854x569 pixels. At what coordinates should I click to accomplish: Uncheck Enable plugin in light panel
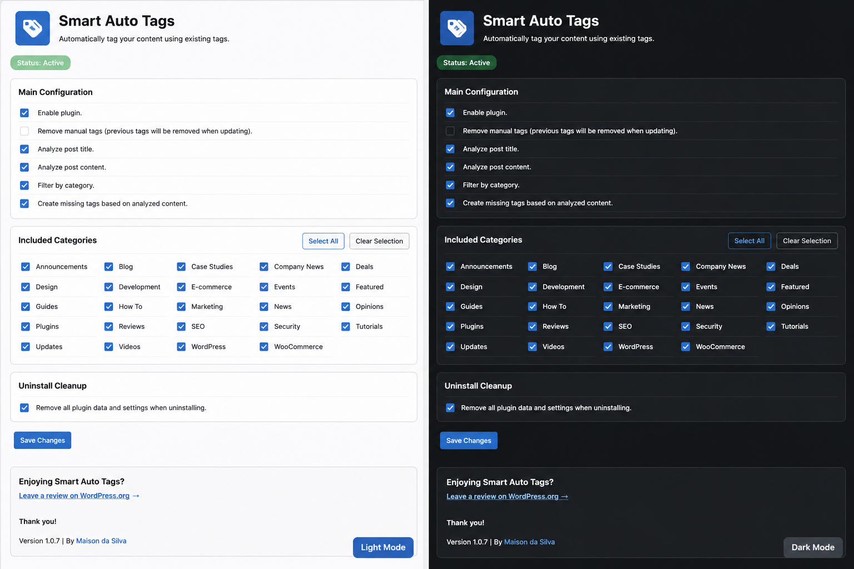coord(24,113)
